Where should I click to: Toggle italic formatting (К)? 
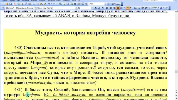click(99, 8)
